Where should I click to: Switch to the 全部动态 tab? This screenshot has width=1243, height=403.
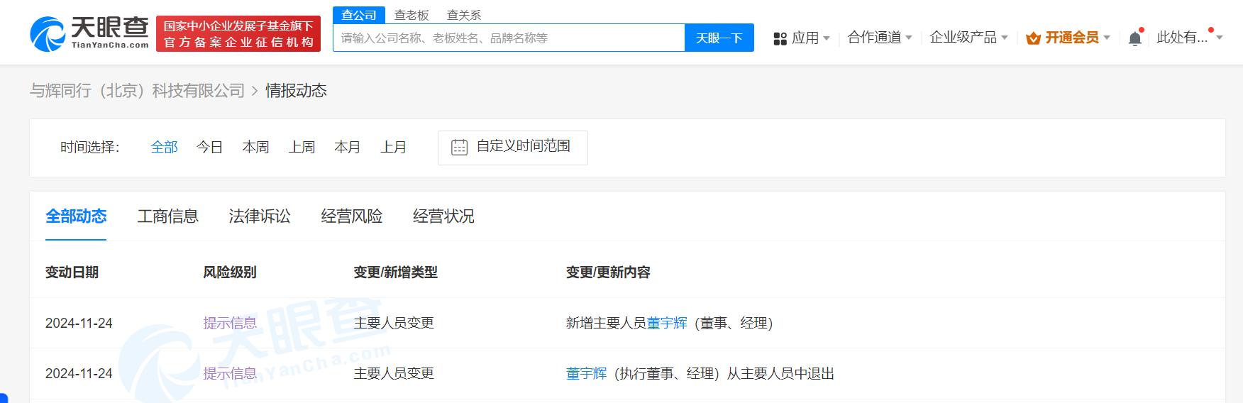(x=76, y=216)
